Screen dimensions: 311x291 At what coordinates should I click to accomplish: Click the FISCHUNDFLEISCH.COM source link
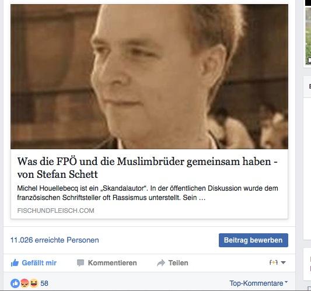click(x=56, y=211)
